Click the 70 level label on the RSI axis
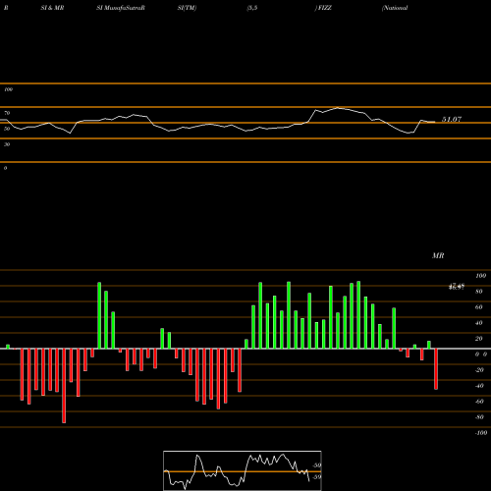 tap(7, 113)
